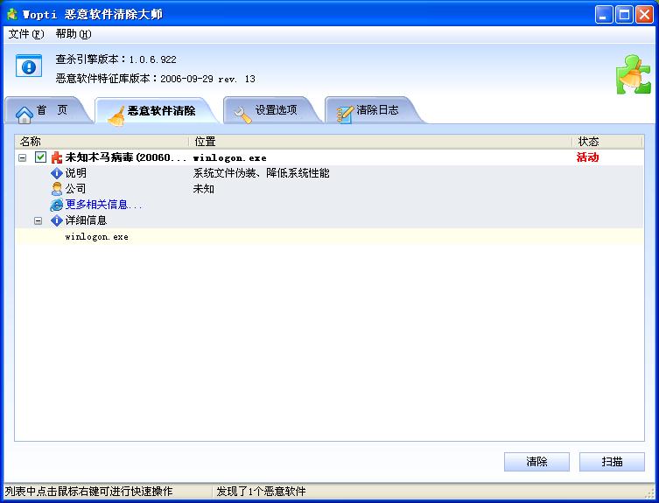Click the wrench icon on 设置选项 tab

click(x=243, y=115)
